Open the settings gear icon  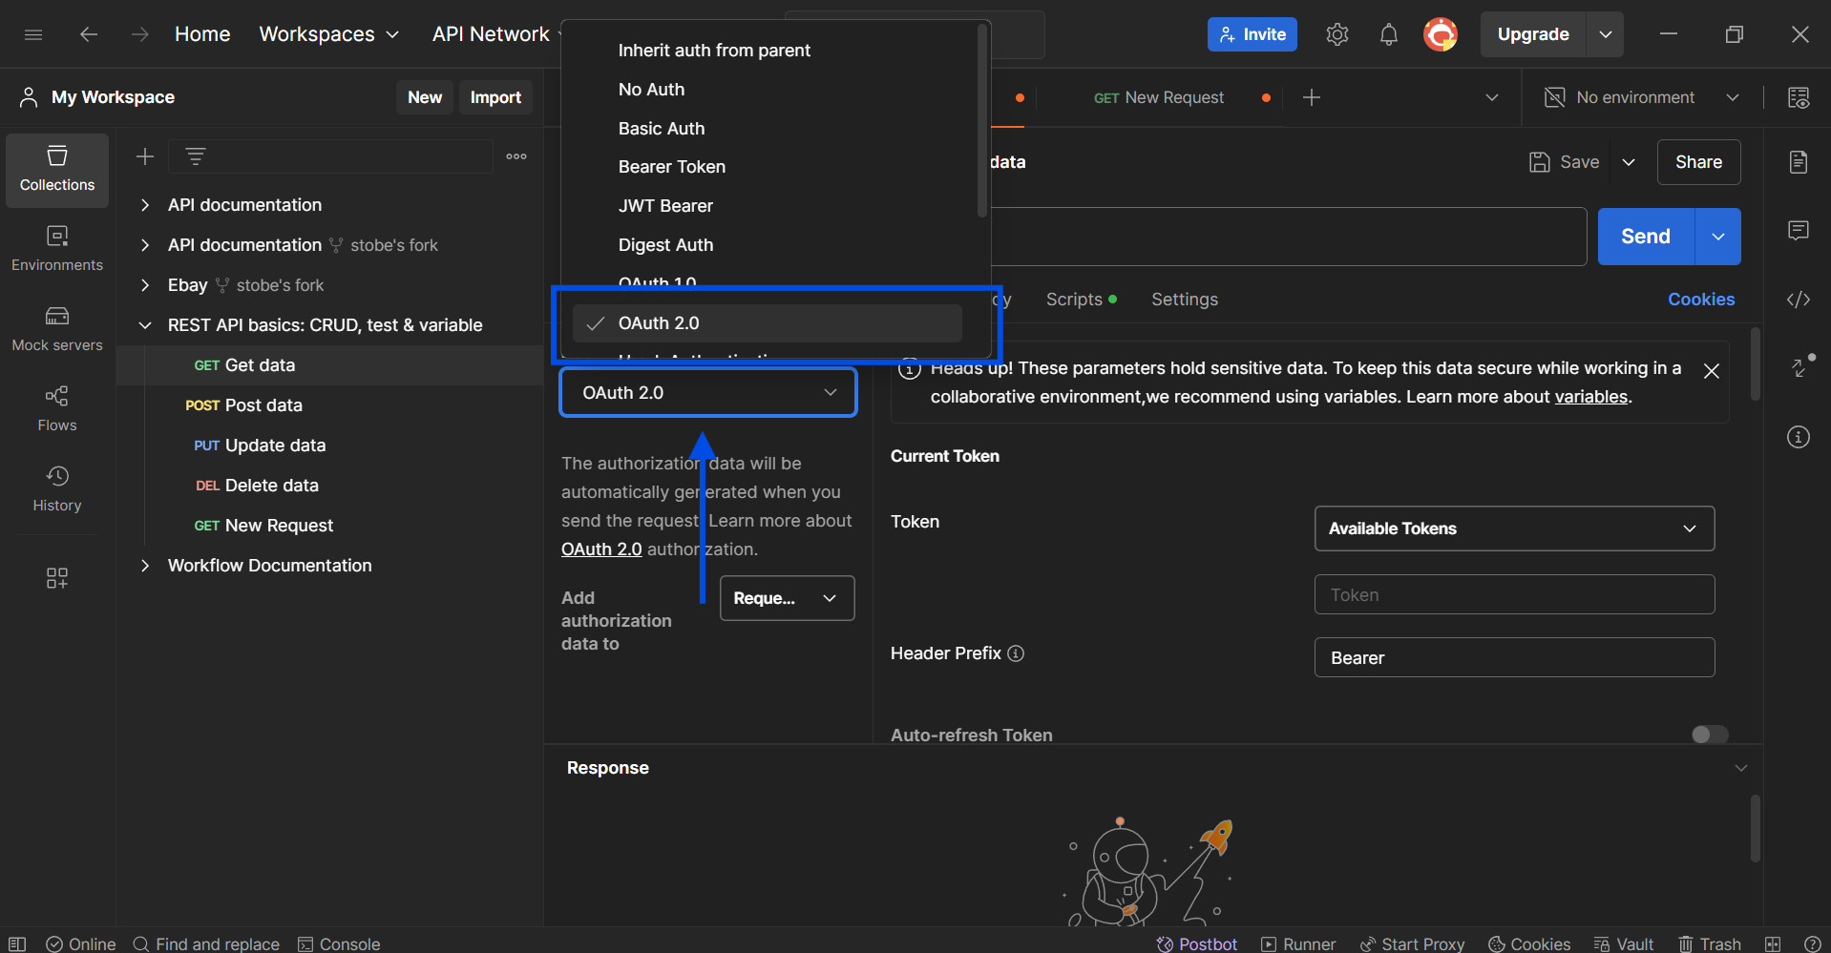pyautogui.click(x=1337, y=34)
